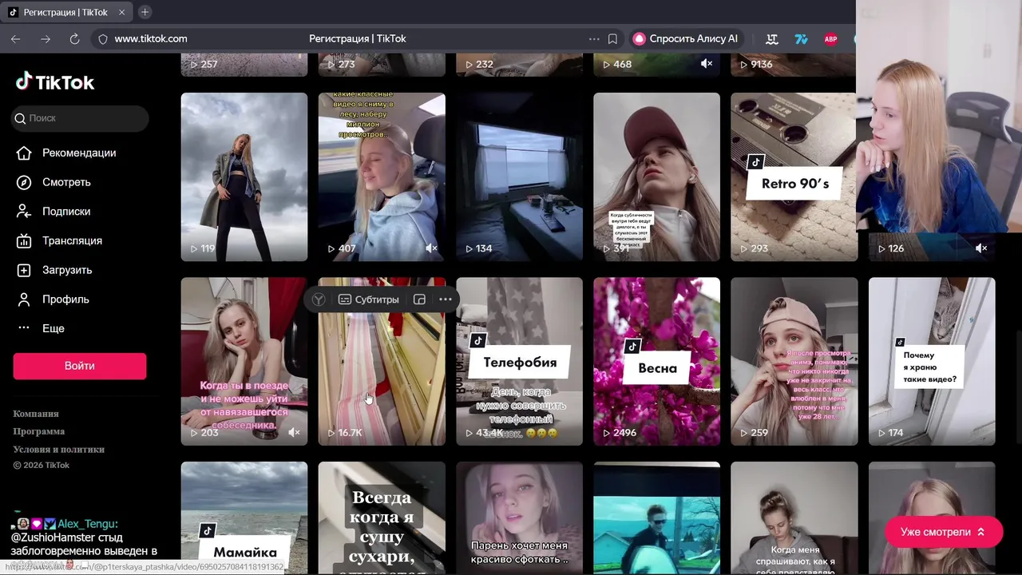The height and width of the screenshot is (575, 1022).
Task: Open the Мамайка sea video thumbnail
Action: pyautogui.click(x=244, y=517)
